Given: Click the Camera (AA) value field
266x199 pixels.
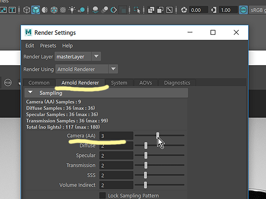Looking at the screenshot, I should pyautogui.click(x=116, y=136).
